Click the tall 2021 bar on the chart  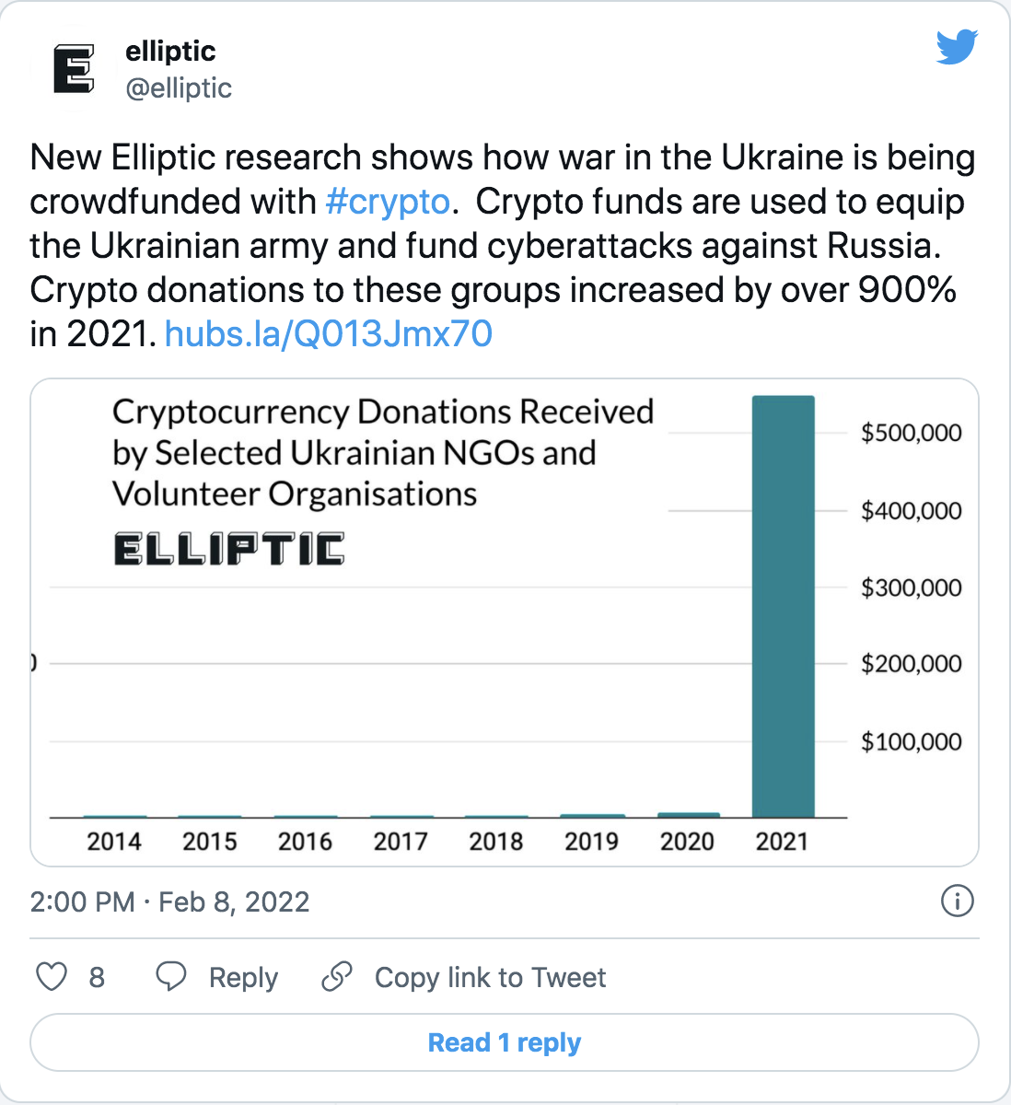click(x=783, y=599)
